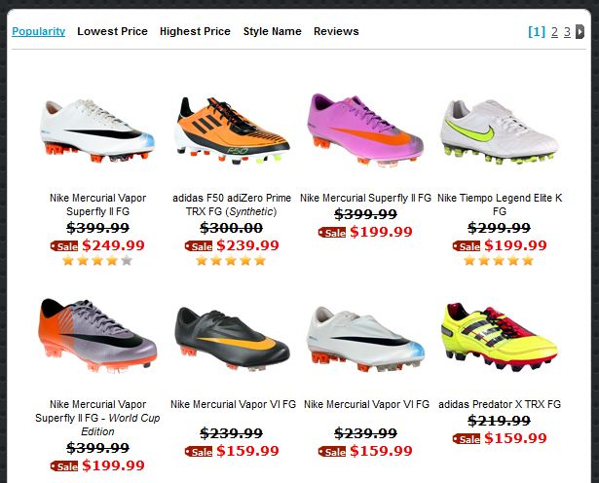
Task: Select the black Nike Mercurial Vapor VI image
Action: [x=232, y=339]
